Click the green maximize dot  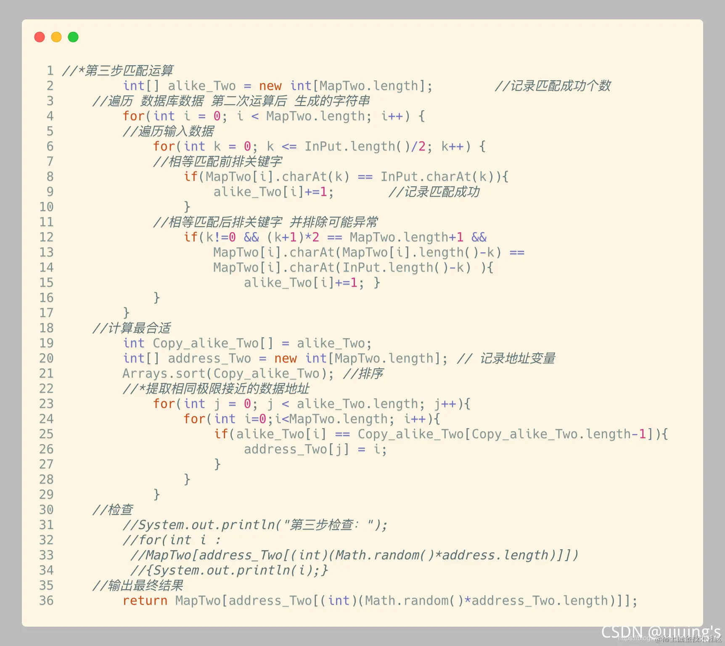coord(73,37)
